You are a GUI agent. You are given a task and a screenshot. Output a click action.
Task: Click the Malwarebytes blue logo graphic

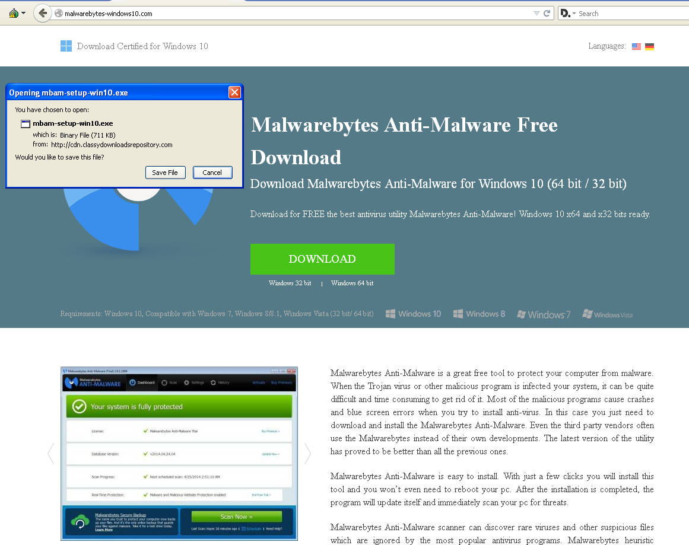(138, 219)
